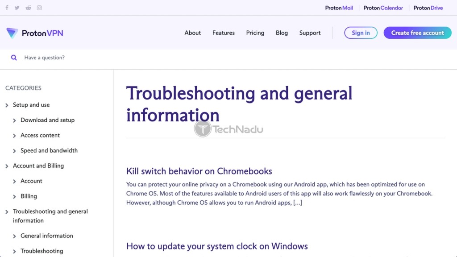Open the Support menu item

tap(310, 33)
